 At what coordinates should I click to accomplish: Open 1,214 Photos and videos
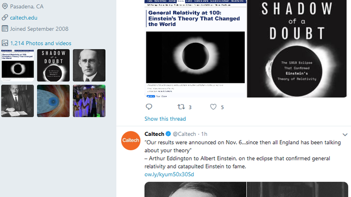coord(41,43)
